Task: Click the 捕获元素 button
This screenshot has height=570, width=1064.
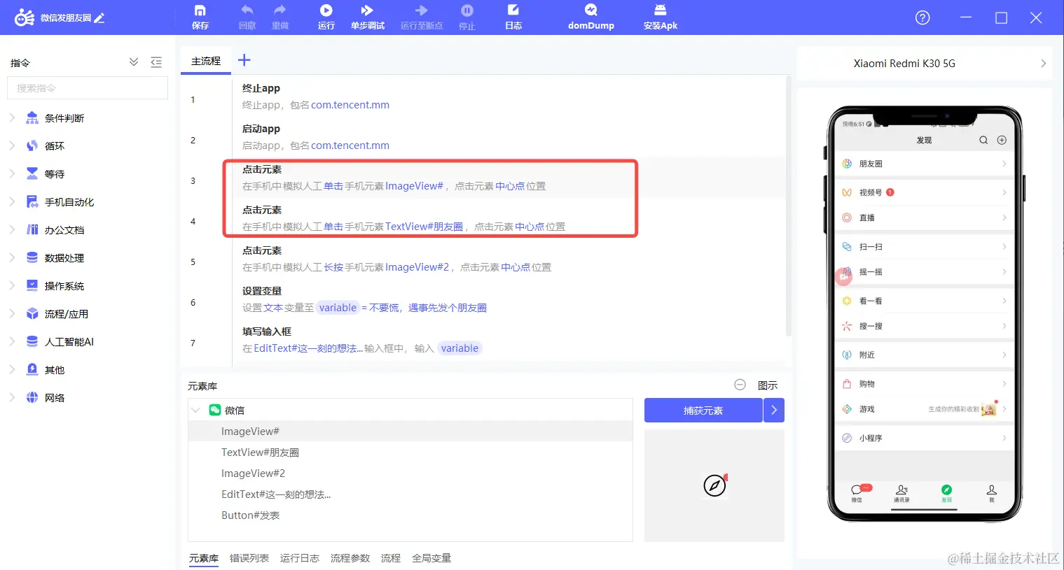Action: pos(703,411)
